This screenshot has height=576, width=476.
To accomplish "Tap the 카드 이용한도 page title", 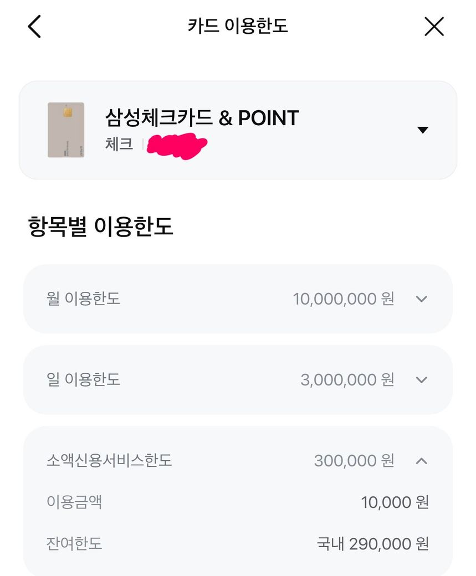I will point(238,25).
